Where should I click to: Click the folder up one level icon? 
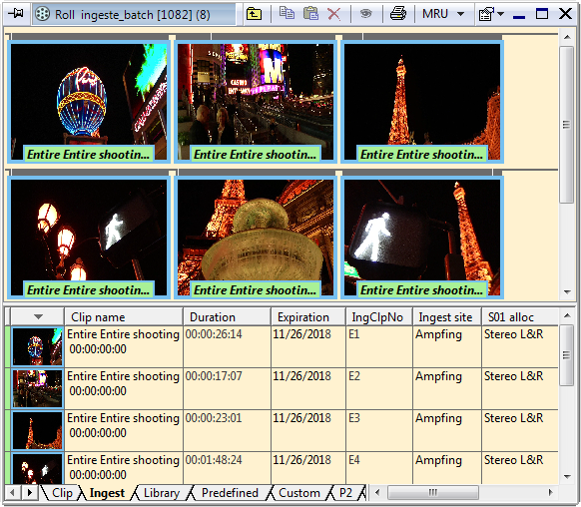(254, 14)
